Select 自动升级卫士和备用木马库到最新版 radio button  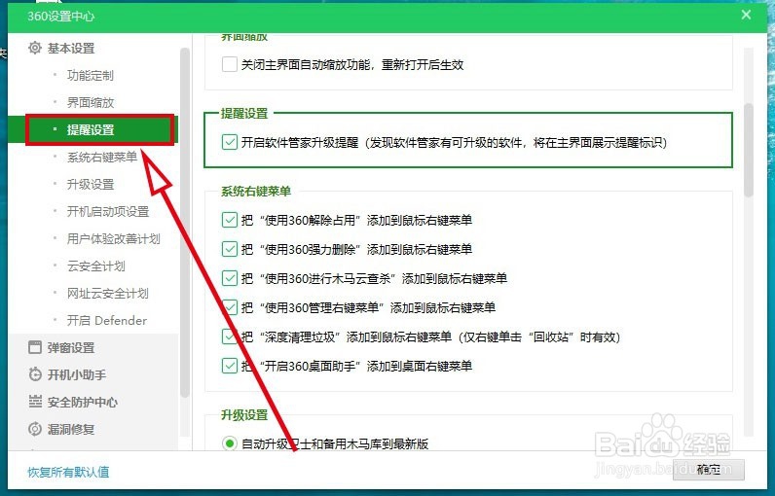pos(229,443)
